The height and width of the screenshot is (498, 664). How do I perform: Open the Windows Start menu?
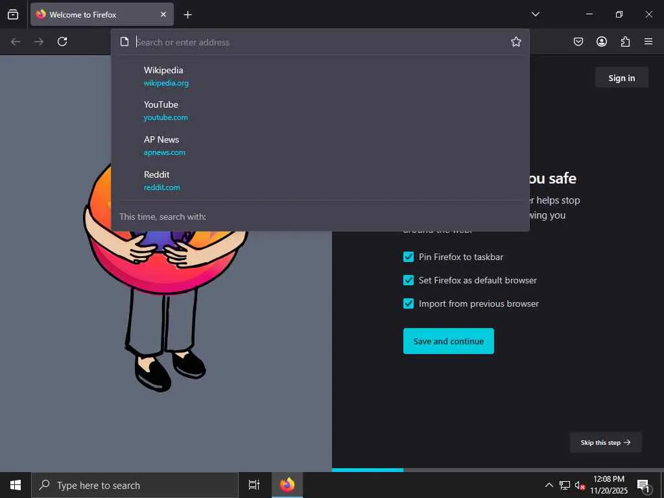pos(16,485)
